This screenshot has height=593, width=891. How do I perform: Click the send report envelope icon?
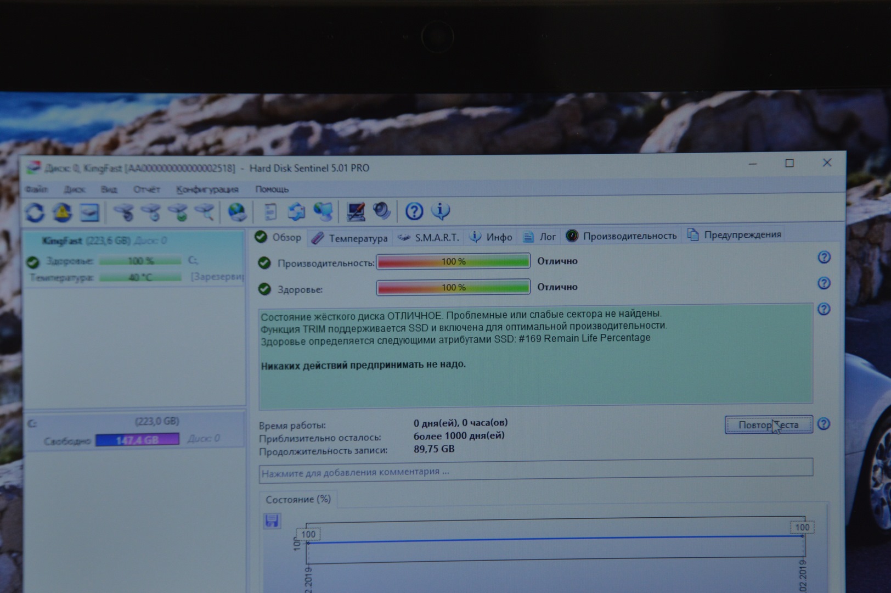coord(296,211)
